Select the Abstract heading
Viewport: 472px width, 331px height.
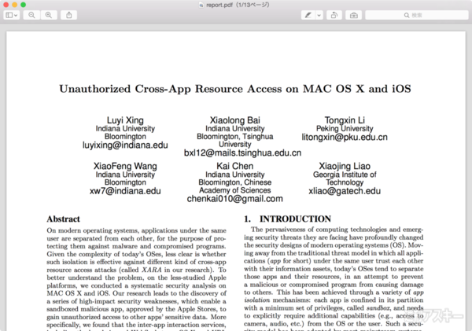pyautogui.click(x=63, y=219)
